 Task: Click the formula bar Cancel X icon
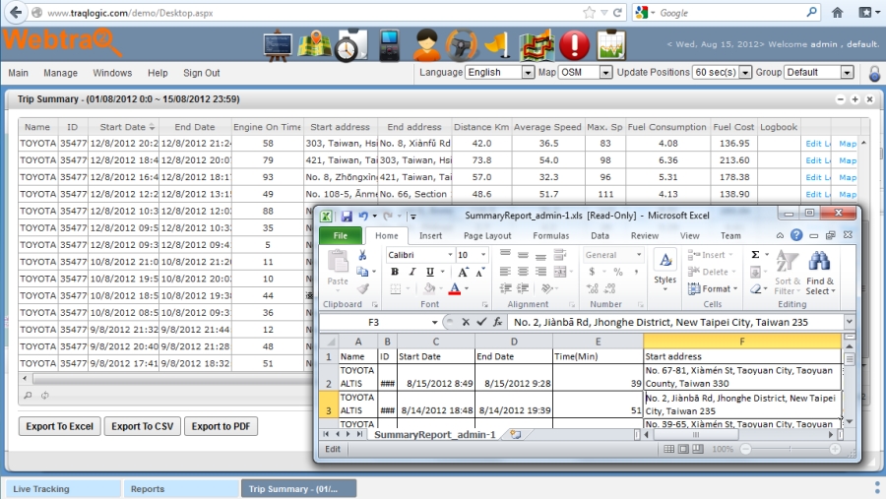(x=466, y=322)
